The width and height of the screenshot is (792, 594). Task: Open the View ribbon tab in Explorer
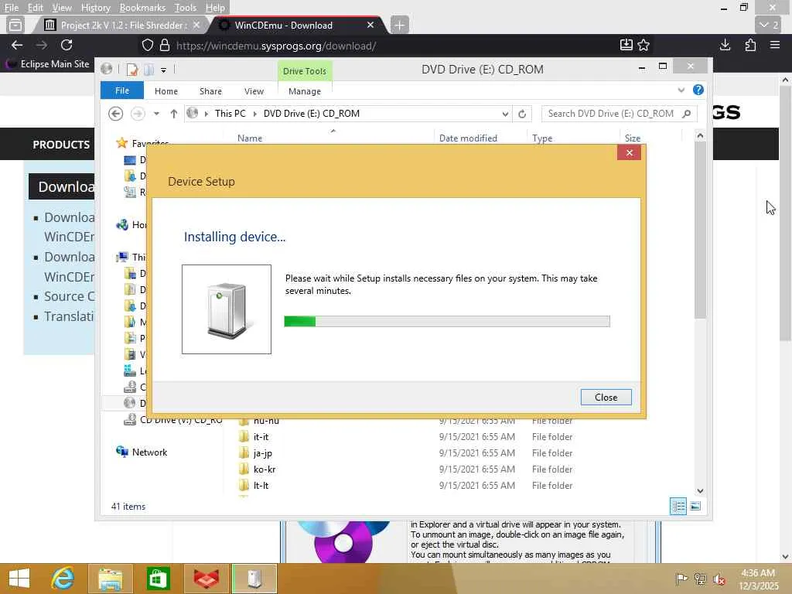click(254, 91)
